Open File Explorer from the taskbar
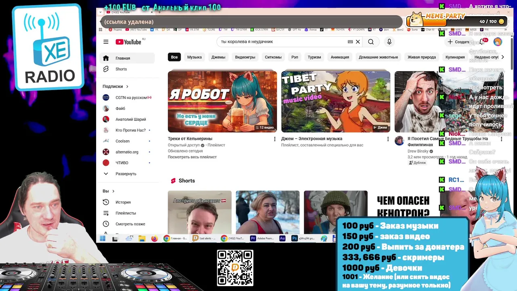517x291 pixels. click(142, 238)
